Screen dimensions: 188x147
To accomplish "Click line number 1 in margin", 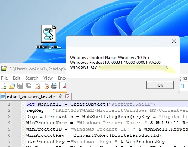I will tap(9, 104).
